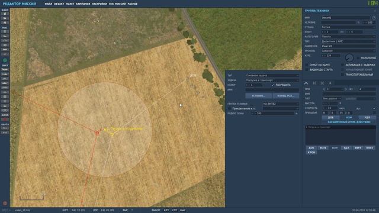Viewport: 379px width, 213px height.
Task: Open the ОБЪЕКТ menu
Action: point(59,4)
